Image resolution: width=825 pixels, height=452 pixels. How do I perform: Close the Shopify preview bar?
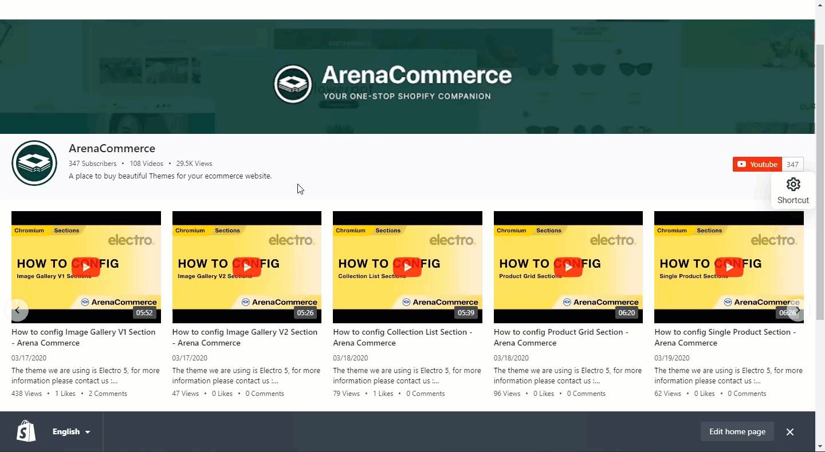(x=790, y=432)
